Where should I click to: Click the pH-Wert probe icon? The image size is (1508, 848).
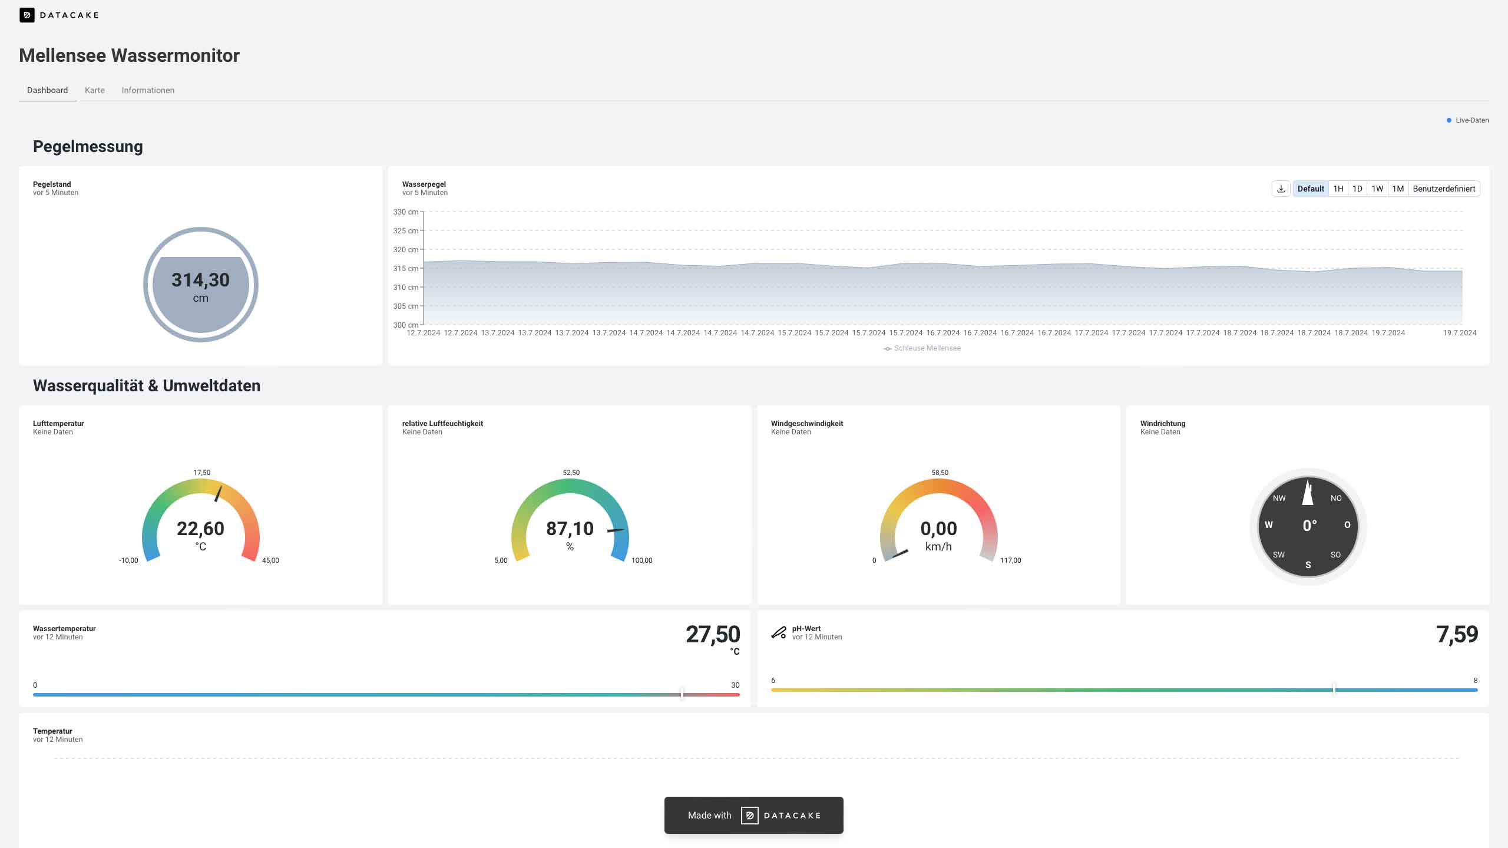(778, 633)
